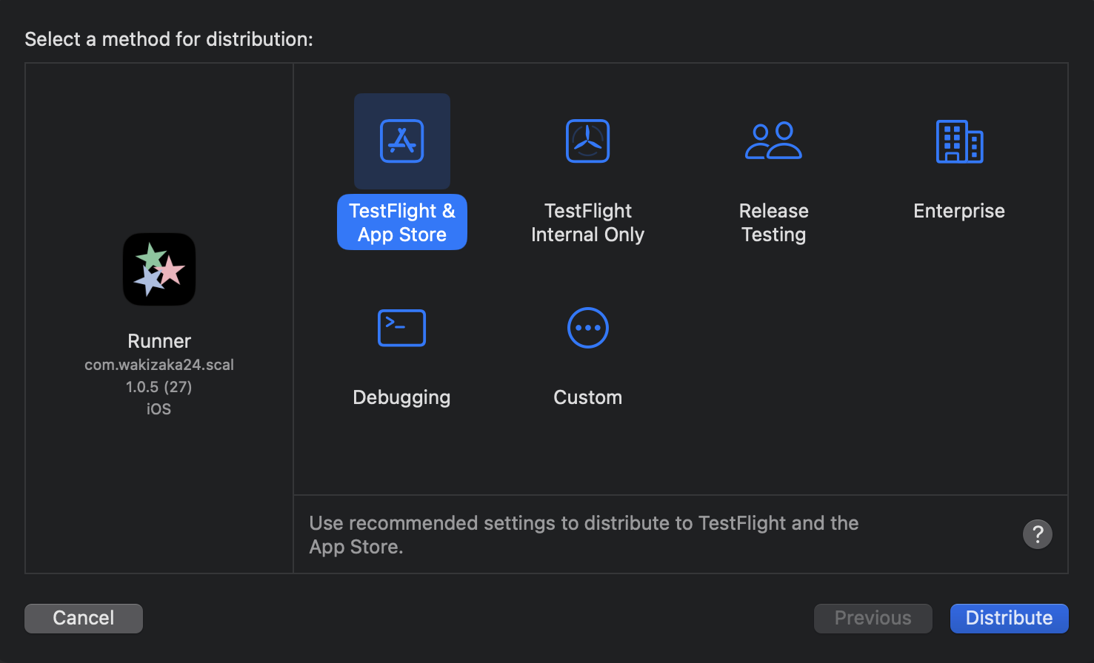1094x663 pixels.
Task: Cancel the distribution dialog
Action: (x=84, y=618)
